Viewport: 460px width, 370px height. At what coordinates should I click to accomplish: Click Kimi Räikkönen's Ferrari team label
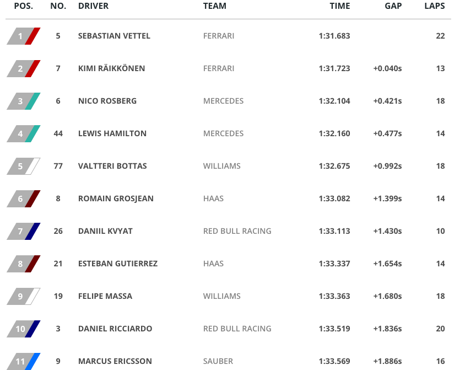click(219, 68)
